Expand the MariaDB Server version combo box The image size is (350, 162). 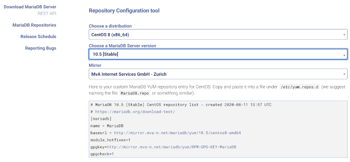[x=218, y=54]
